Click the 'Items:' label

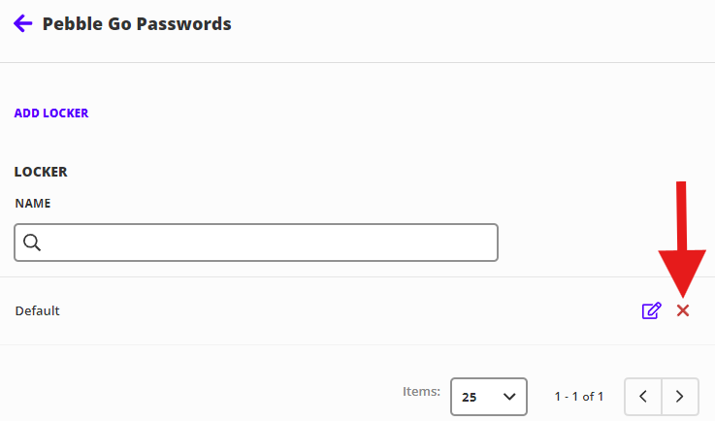tap(421, 392)
